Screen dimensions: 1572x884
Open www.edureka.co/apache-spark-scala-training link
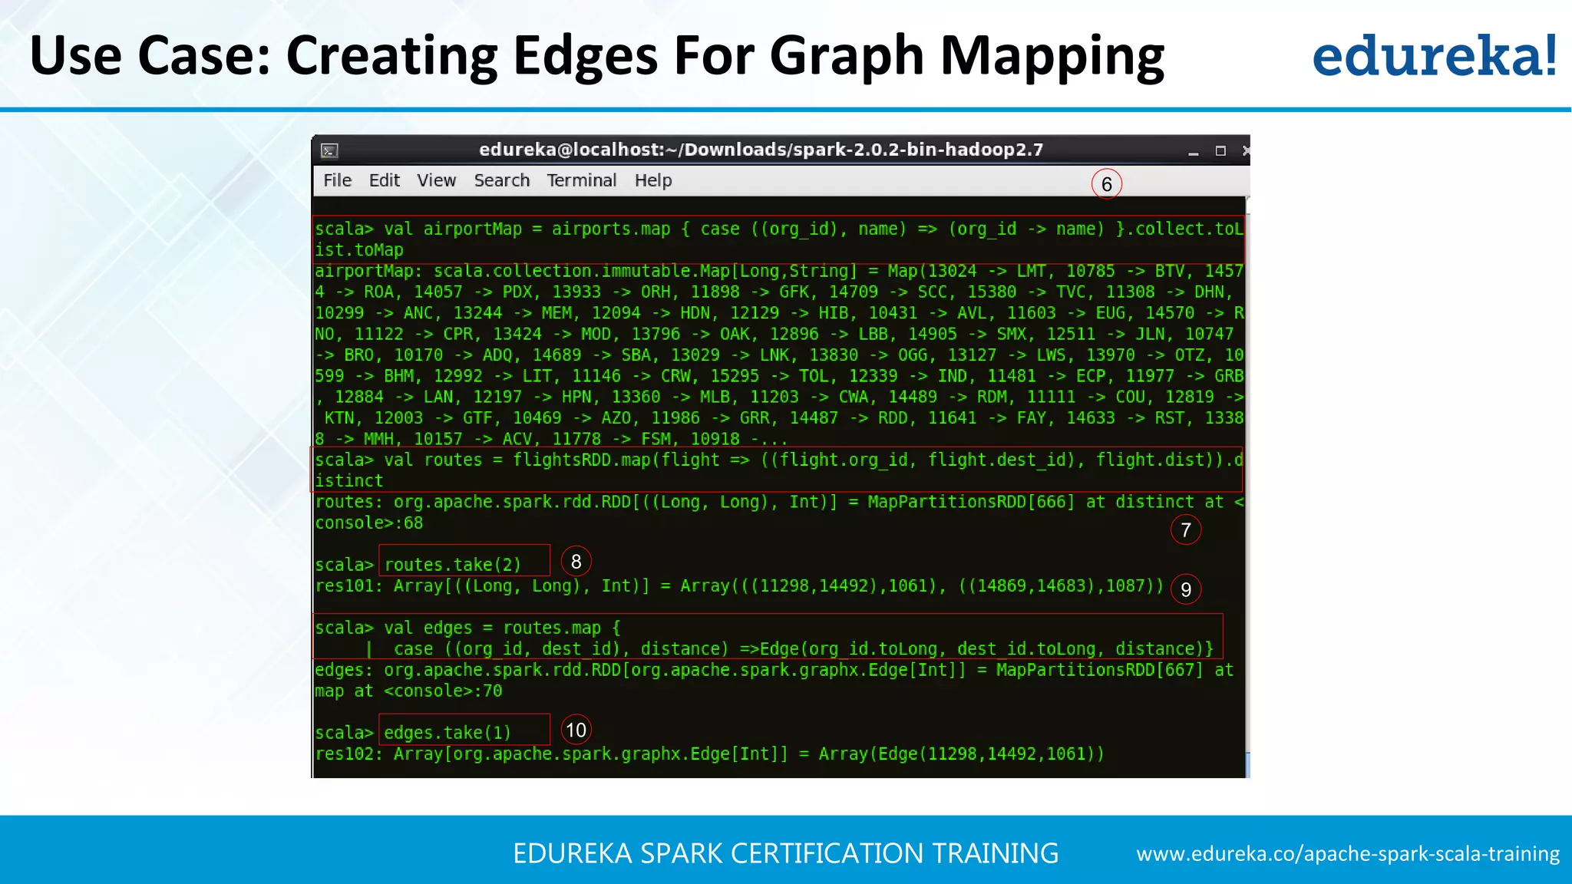click(x=1348, y=853)
